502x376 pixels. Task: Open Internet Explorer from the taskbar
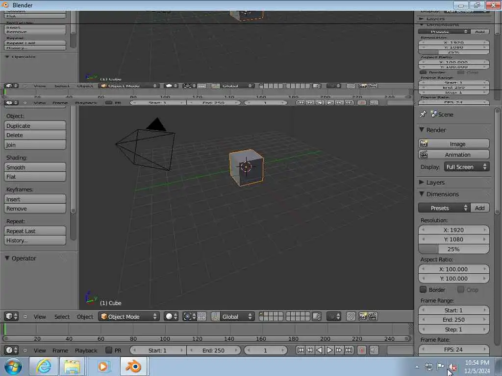[x=43, y=366]
